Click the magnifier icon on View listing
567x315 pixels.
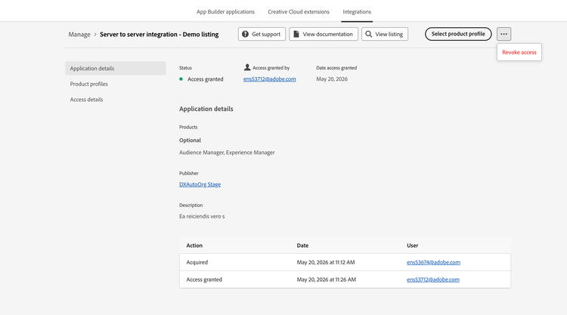[x=368, y=34]
